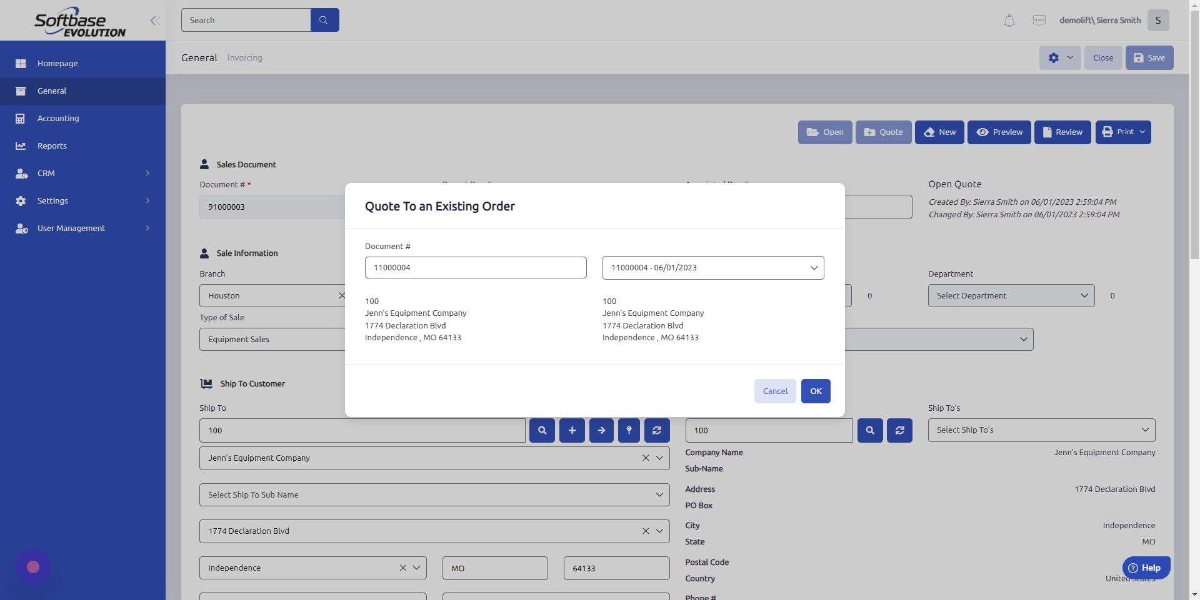This screenshot has width=1200, height=600.
Task: Open notifications via the bell icon
Action: click(x=1008, y=20)
